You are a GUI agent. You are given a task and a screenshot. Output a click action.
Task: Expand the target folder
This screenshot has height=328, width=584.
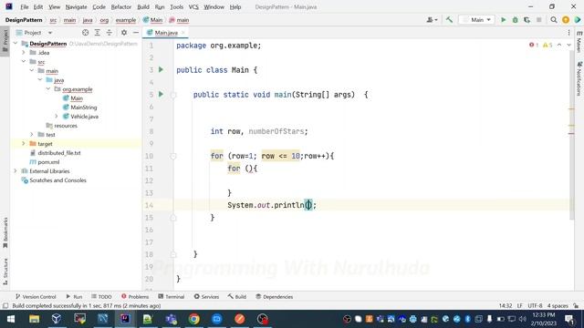24,144
